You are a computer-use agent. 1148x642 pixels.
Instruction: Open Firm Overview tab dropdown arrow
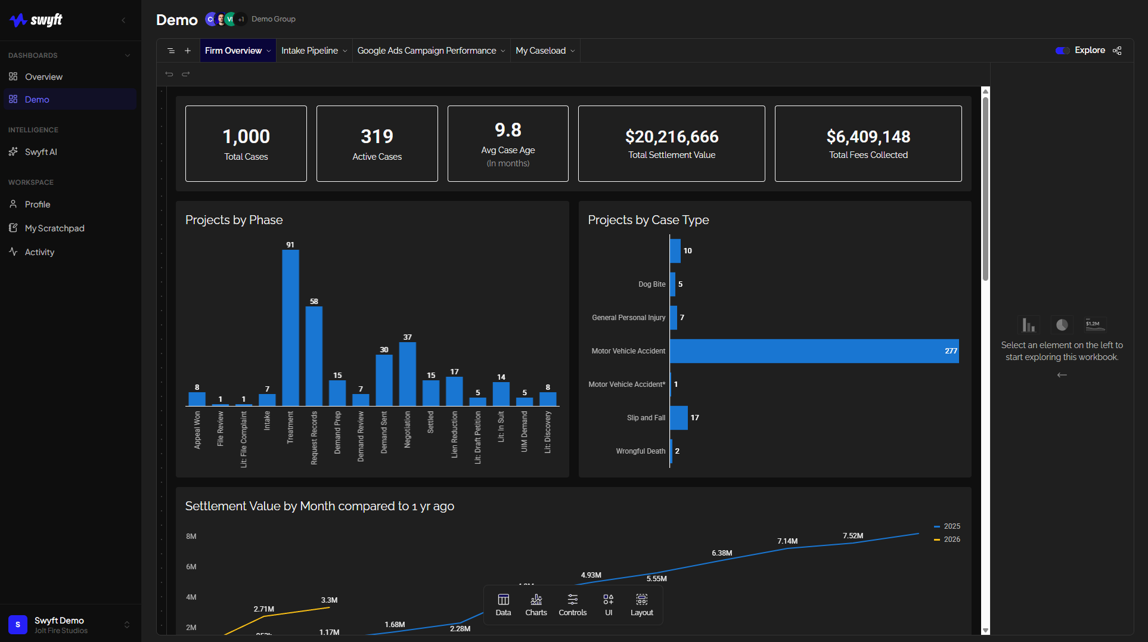click(269, 51)
